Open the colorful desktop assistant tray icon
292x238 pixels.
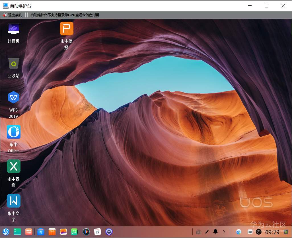click(238, 232)
